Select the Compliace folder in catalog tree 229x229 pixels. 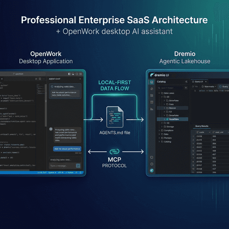pyautogui.click(x=167, y=130)
